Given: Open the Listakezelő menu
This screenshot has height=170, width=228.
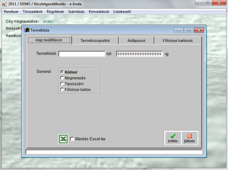Looking at the screenshot, I should click(x=122, y=11).
